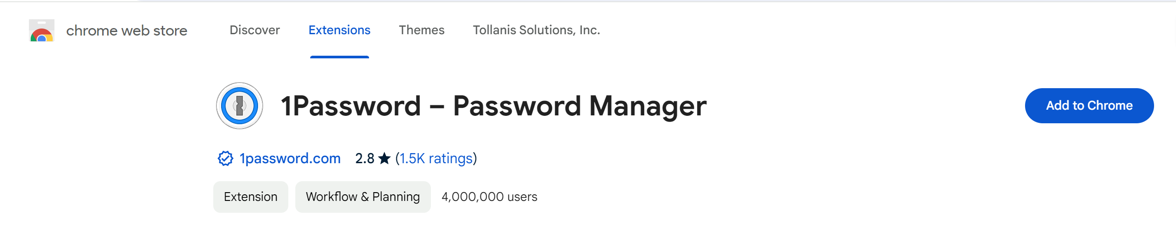Click the "chrome web store" title text
Viewport: 1176px width, 229px height.
[x=126, y=31]
